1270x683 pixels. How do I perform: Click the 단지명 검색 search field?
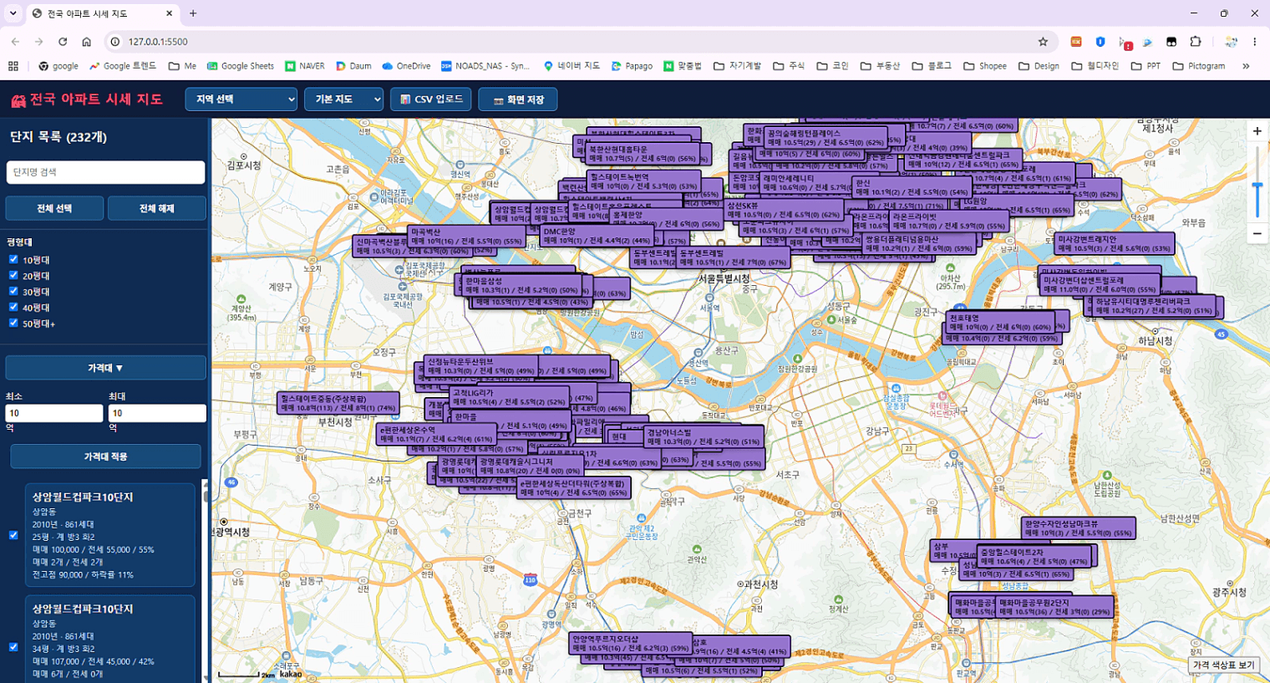[105, 172]
